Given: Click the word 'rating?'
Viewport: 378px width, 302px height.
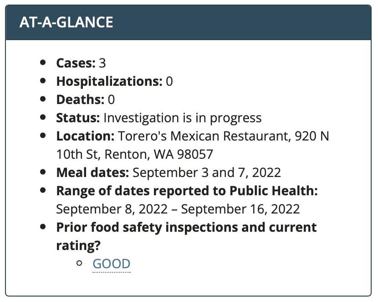Looking at the screenshot, I should [78, 246].
